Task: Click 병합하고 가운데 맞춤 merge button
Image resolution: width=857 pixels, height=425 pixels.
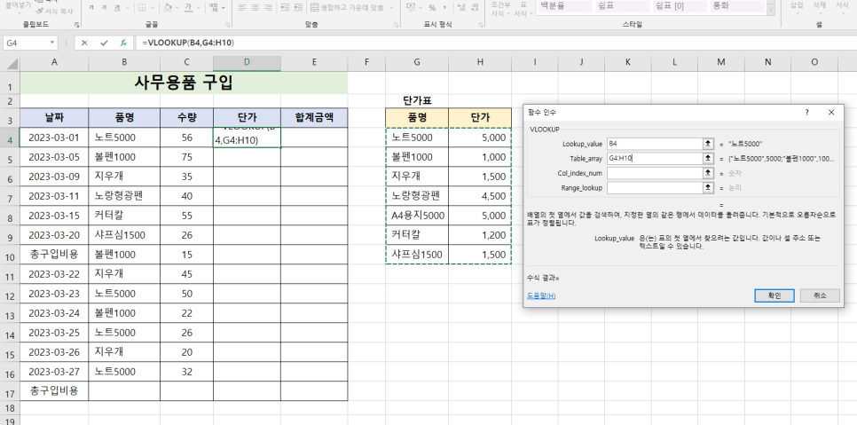Action: click(x=348, y=8)
